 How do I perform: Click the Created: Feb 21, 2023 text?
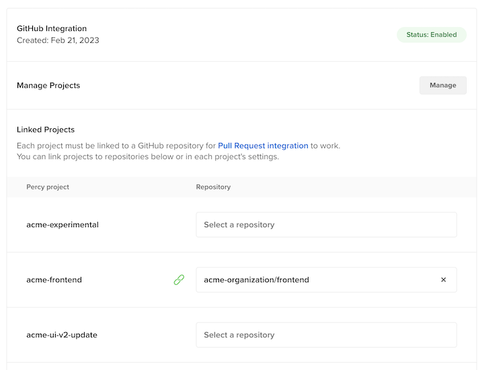(58, 40)
